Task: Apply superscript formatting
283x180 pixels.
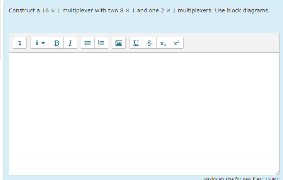Action: [177, 43]
